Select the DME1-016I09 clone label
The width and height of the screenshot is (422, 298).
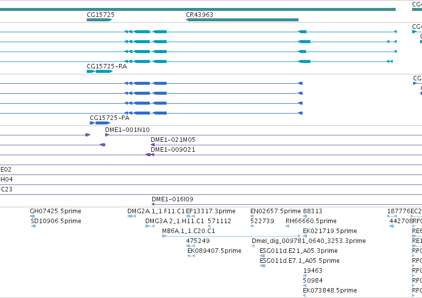pyautogui.click(x=173, y=199)
